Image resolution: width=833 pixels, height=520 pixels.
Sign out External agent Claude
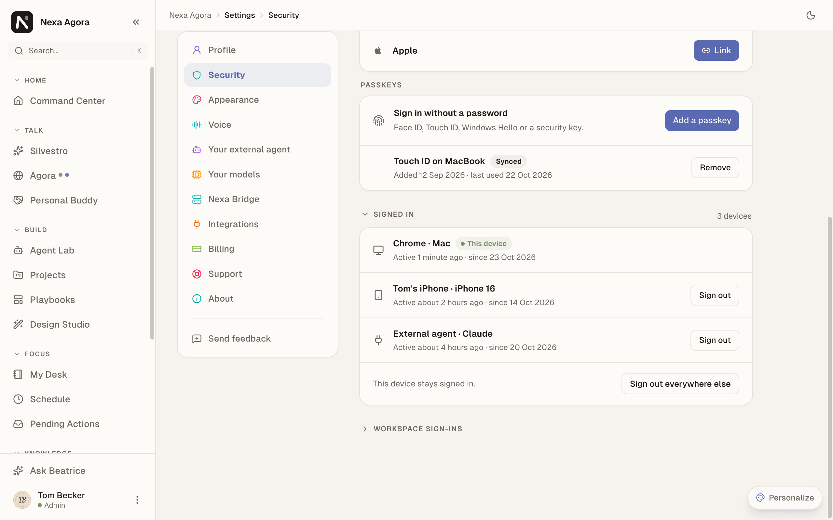pos(715,340)
